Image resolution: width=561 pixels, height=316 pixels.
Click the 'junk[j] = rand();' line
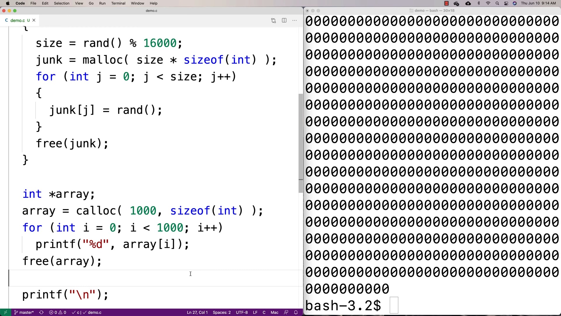(x=106, y=110)
